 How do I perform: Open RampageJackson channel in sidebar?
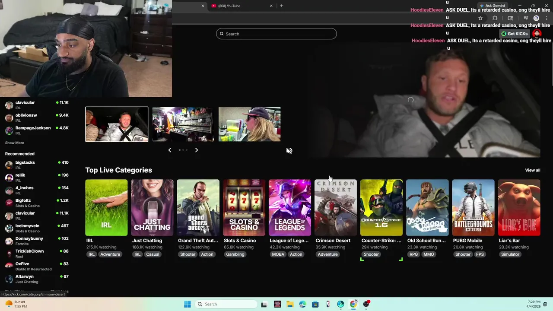pos(37,130)
